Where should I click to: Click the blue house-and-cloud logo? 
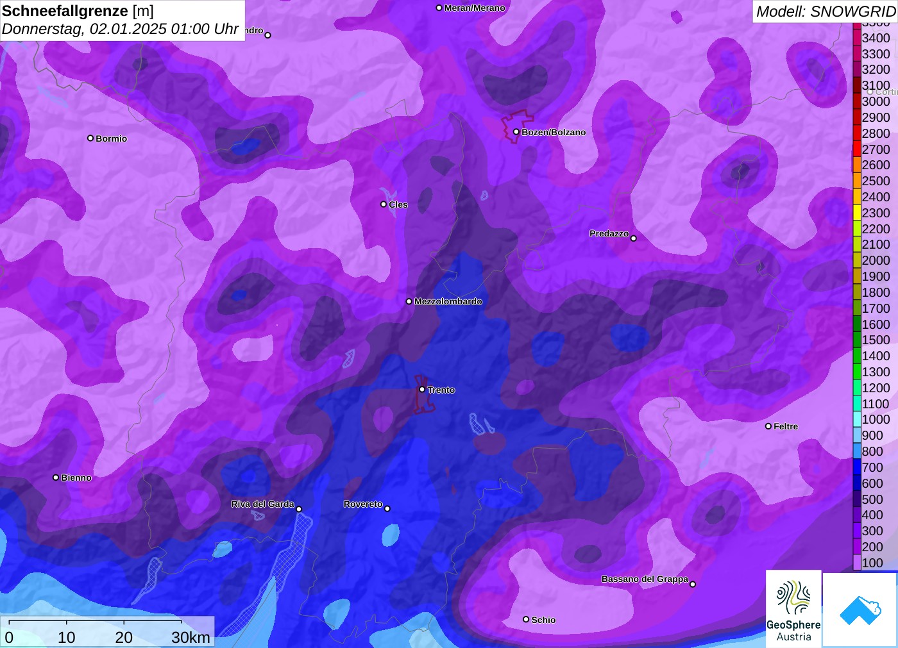click(860, 610)
